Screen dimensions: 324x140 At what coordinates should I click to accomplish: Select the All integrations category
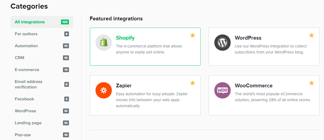(x=30, y=22)
